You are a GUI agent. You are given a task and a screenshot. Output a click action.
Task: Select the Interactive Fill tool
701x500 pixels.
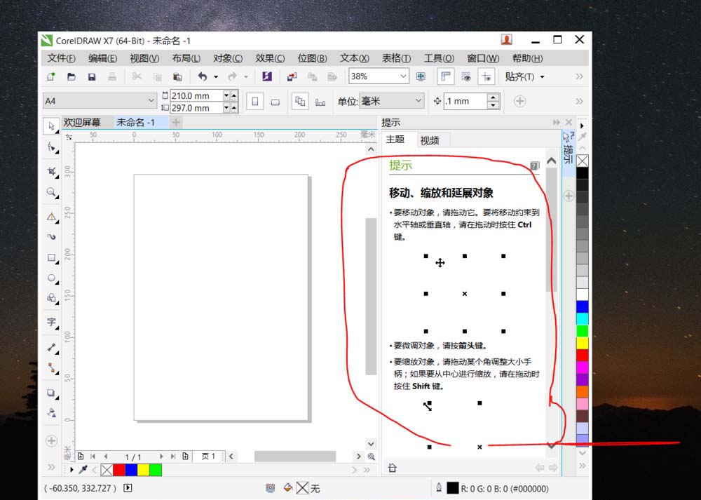[x=52, y=413]
